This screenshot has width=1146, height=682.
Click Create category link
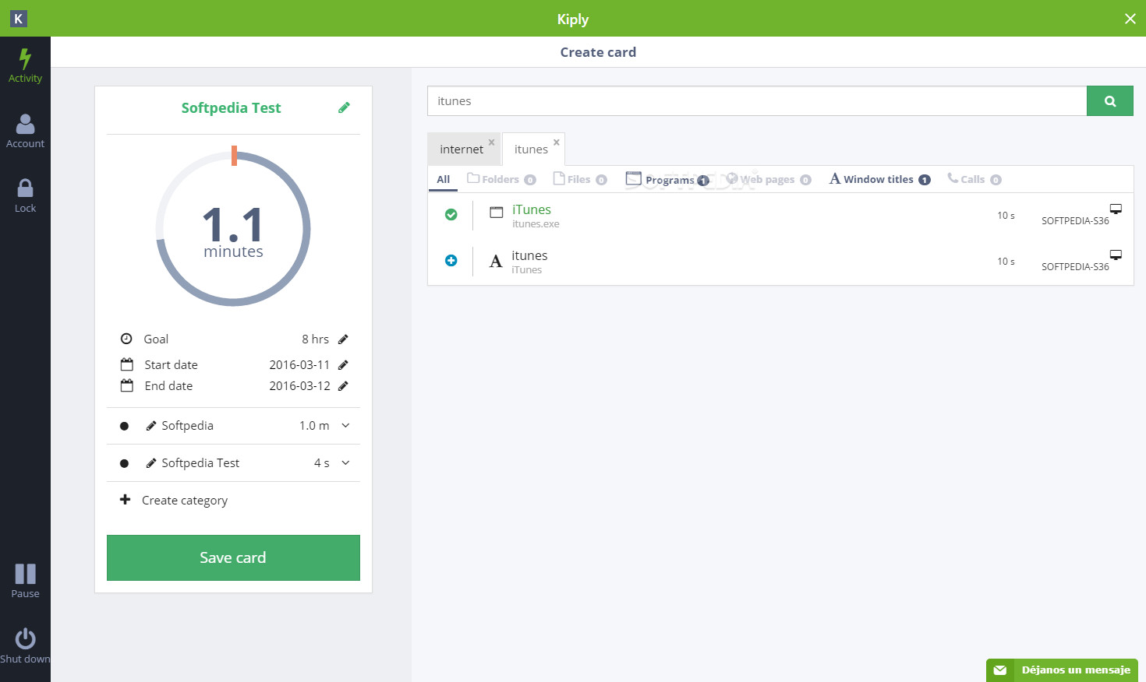pos(185,501)
